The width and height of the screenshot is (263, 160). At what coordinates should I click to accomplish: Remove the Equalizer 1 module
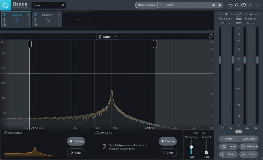coord(59,14)
